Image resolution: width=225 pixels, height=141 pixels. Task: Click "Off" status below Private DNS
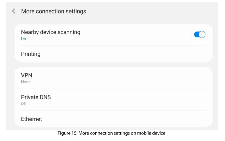coord(24,104)
